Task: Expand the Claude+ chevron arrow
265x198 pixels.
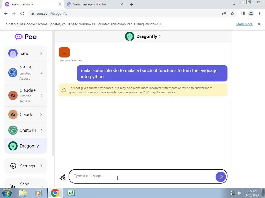Action: [41, 95]
